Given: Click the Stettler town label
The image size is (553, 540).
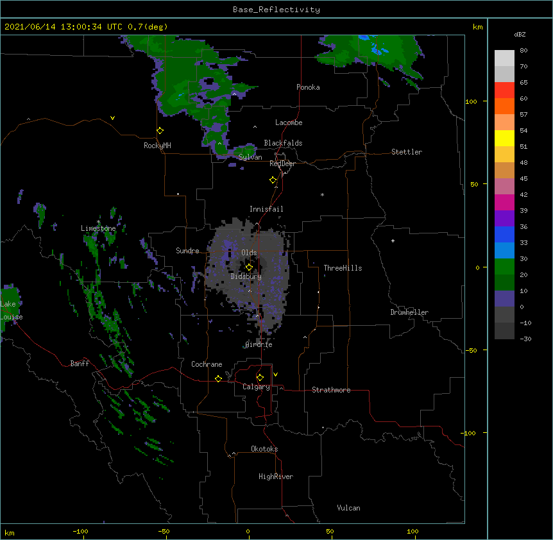Looking at the screenshot, I should [406, 152].
